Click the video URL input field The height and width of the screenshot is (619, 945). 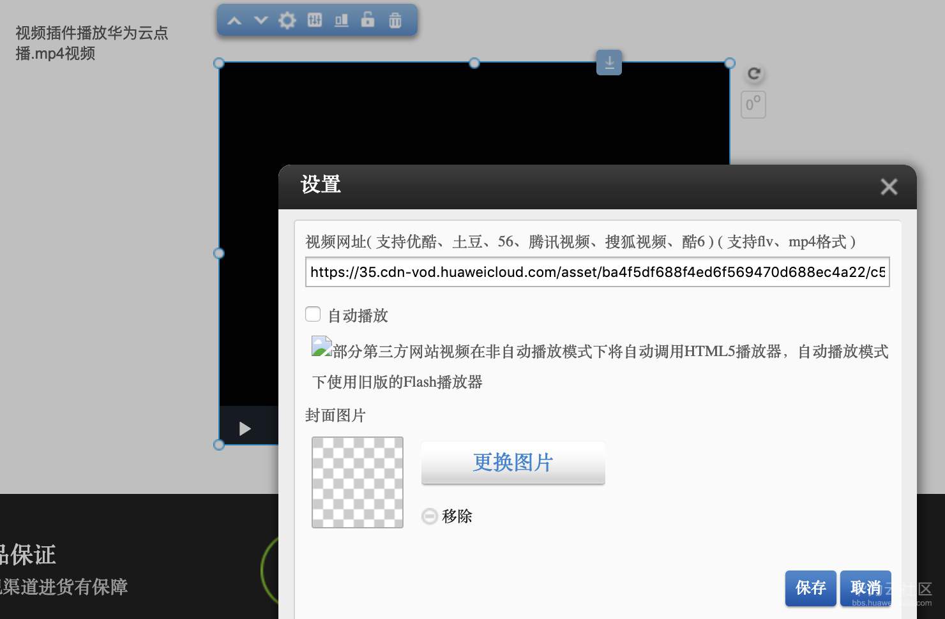[597, 272]
